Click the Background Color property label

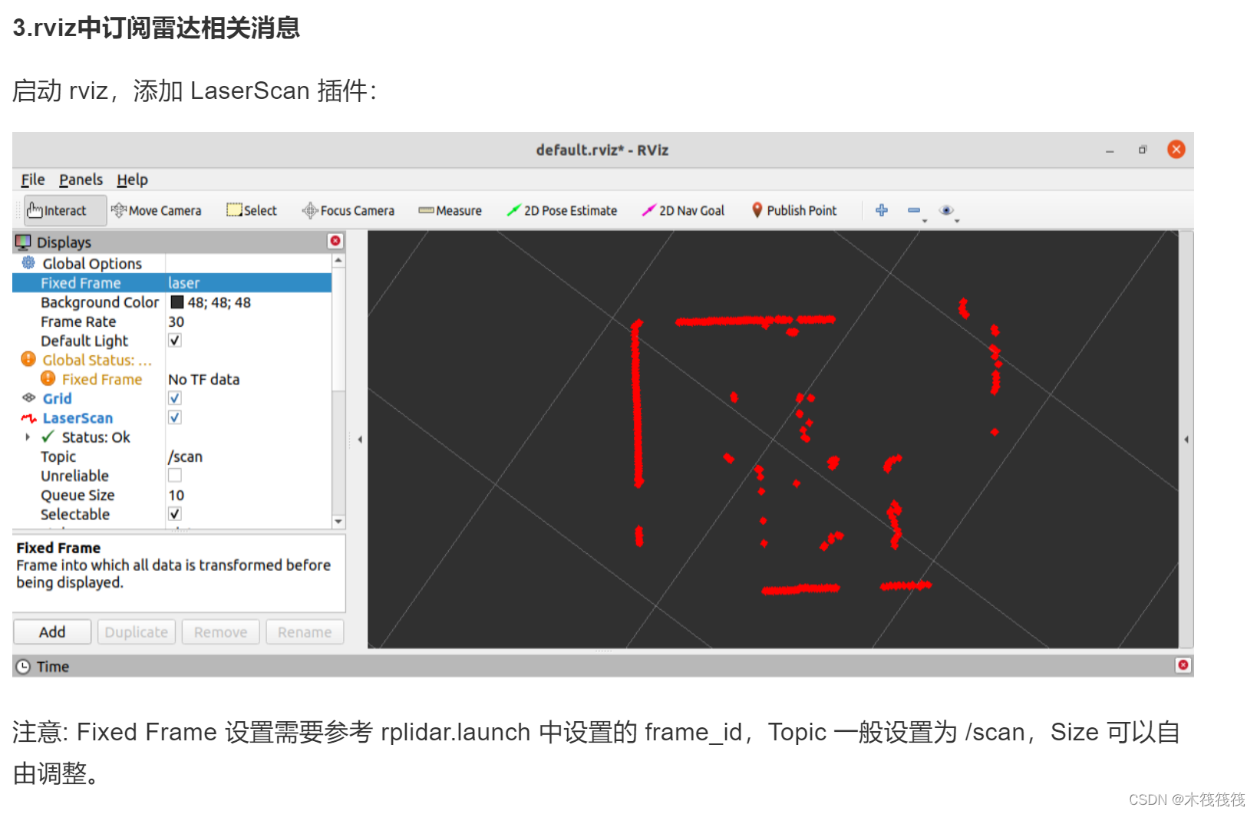pos(100,302)
